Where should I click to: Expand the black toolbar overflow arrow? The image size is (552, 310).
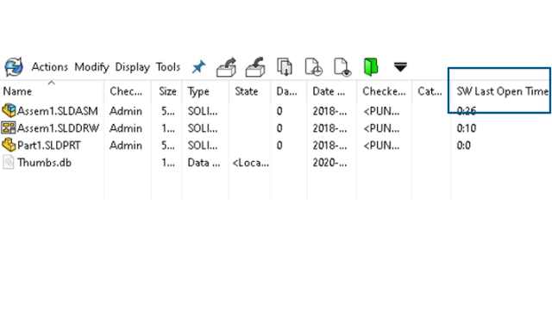click(400, 67)
